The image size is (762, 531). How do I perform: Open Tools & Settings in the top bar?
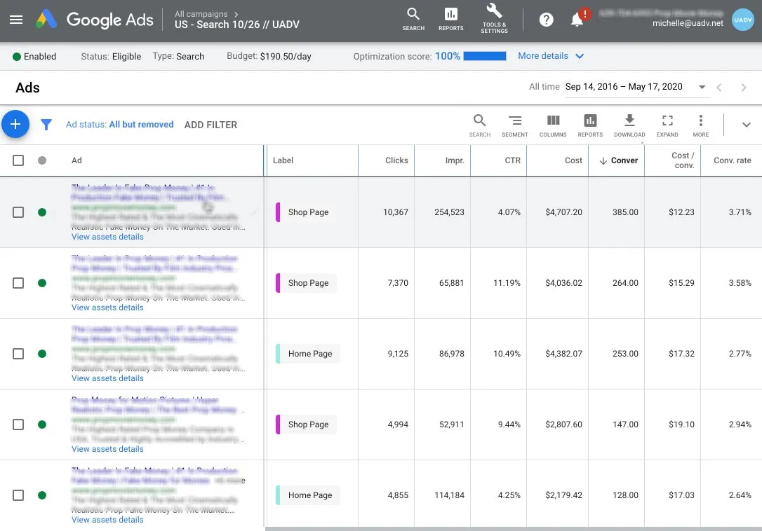(x=494, y=19)
